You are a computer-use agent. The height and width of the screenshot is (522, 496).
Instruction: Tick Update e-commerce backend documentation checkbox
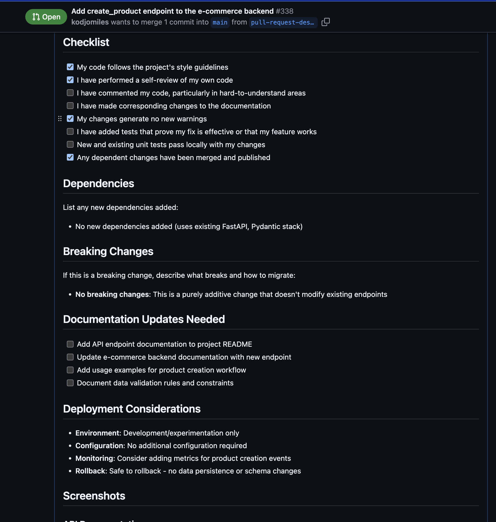[x=70, y=357]
